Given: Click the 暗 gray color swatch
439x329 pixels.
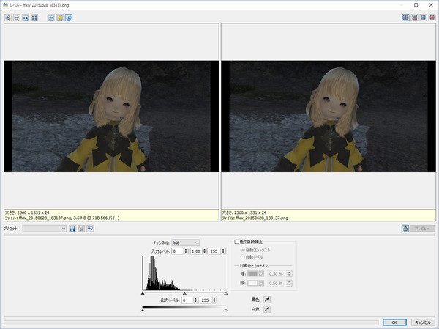Looking at the screenshot, I should click(252, 274).
